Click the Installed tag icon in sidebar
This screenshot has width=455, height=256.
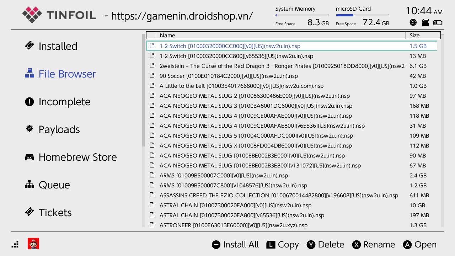[30, 46]
